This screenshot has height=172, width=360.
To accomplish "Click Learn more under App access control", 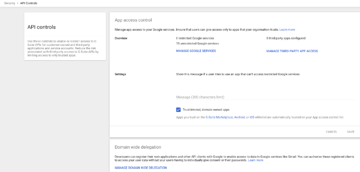I will point(287,30).
